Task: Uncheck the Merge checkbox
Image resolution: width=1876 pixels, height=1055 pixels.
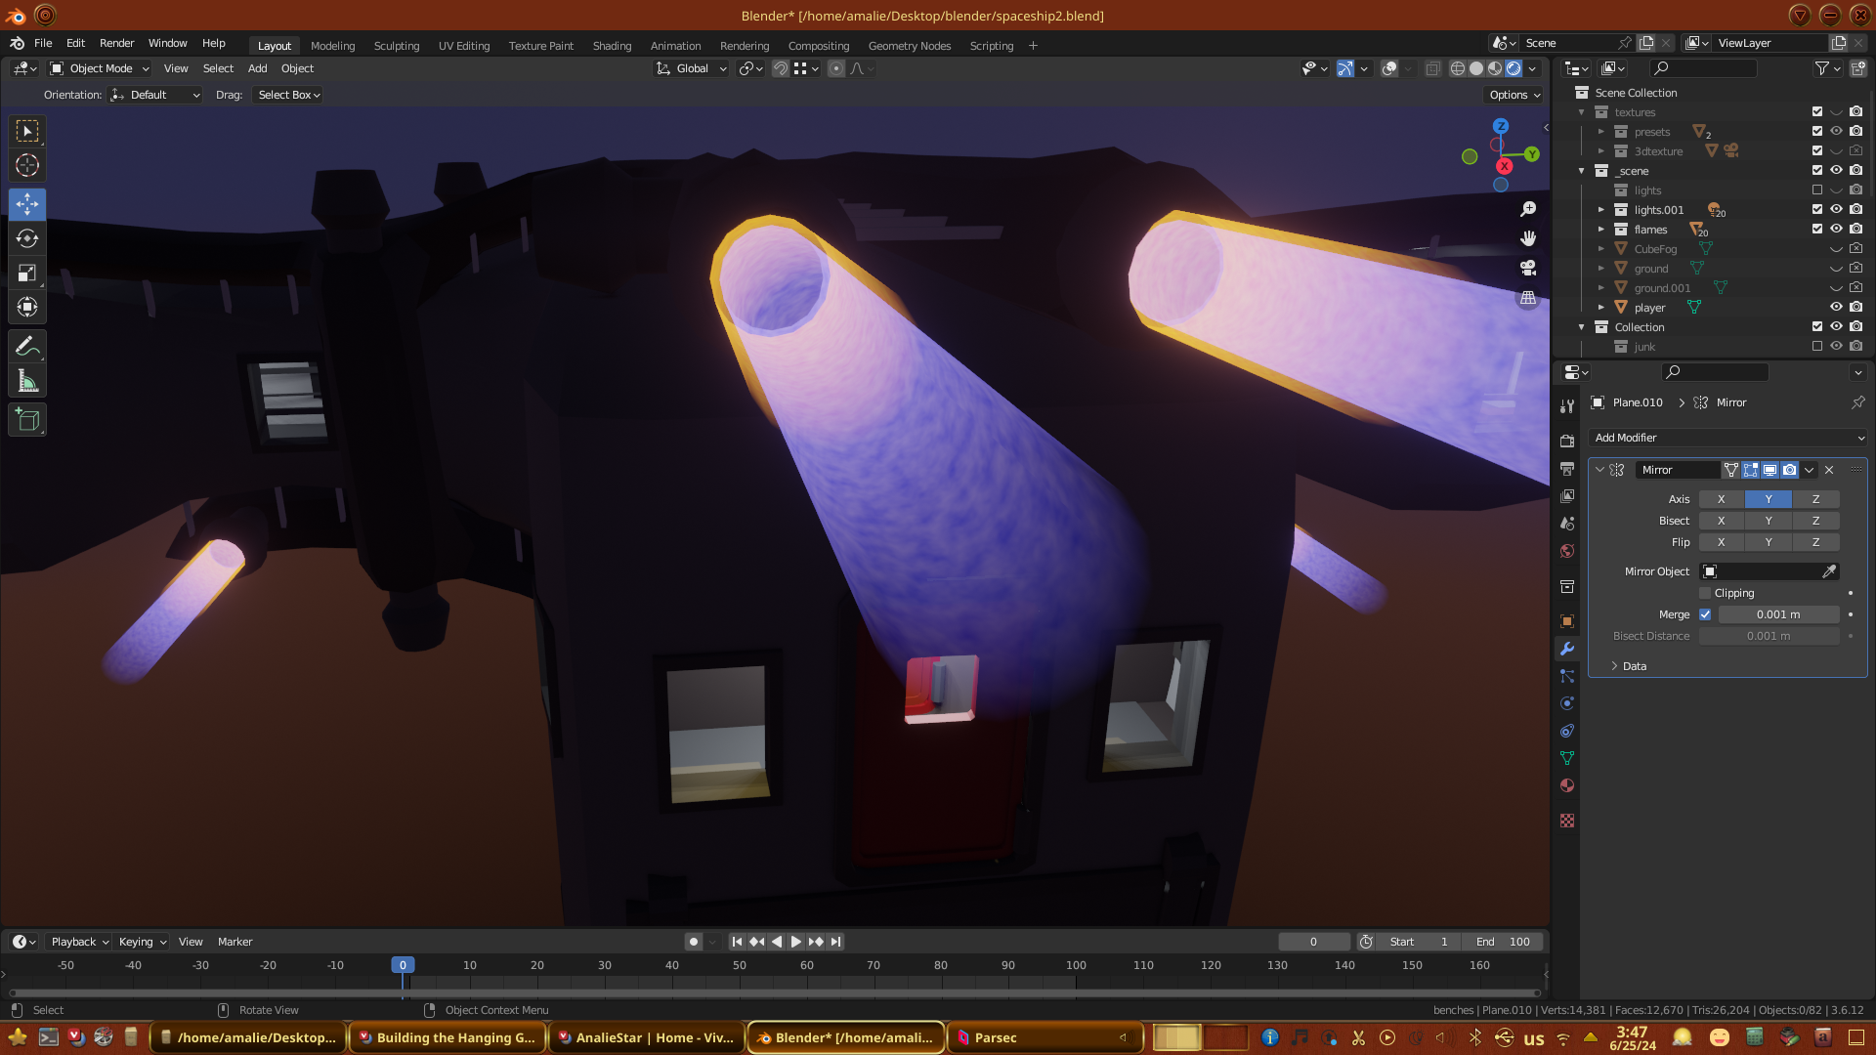Action: click(x=1705, y=614)
